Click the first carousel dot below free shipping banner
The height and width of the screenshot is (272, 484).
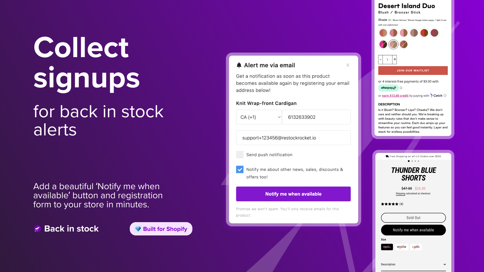tap(408, 161)
